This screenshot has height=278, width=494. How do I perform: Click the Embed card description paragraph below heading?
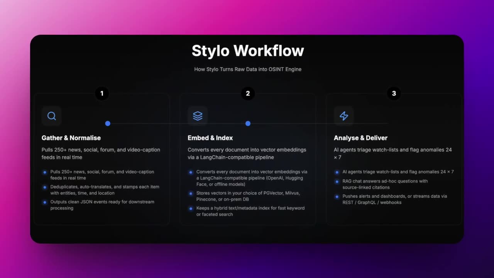247,153
